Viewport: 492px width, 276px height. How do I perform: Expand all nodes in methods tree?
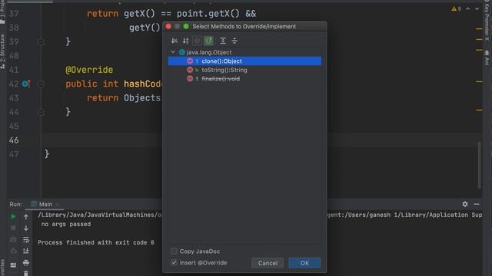[x=223, y=41]
